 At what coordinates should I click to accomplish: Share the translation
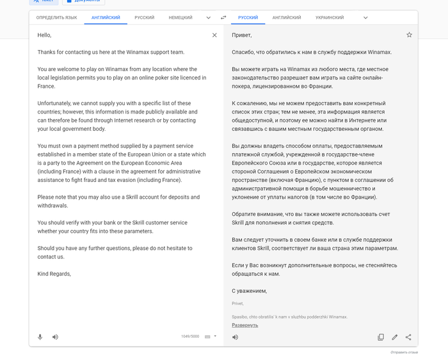click(408, 337)
